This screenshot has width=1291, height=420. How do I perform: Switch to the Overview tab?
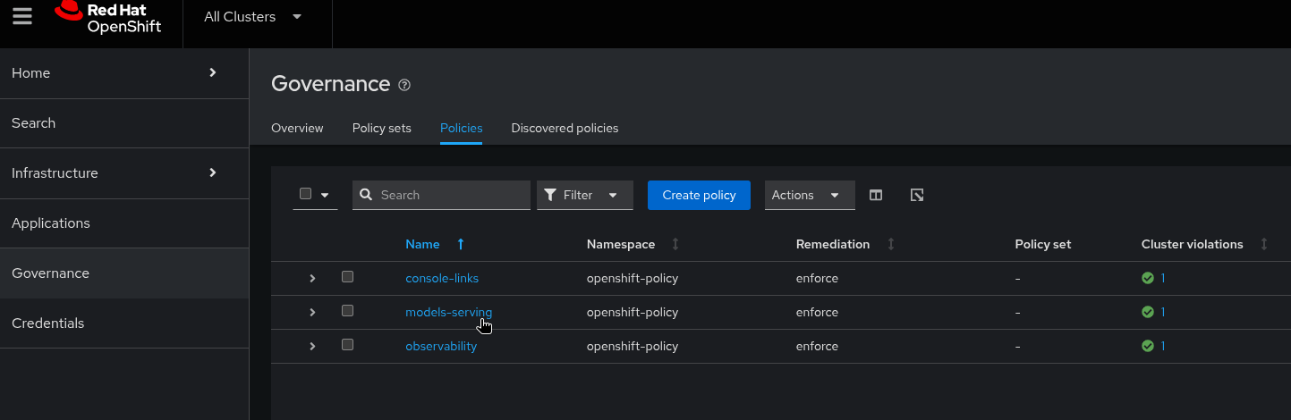tap(297, 128)
